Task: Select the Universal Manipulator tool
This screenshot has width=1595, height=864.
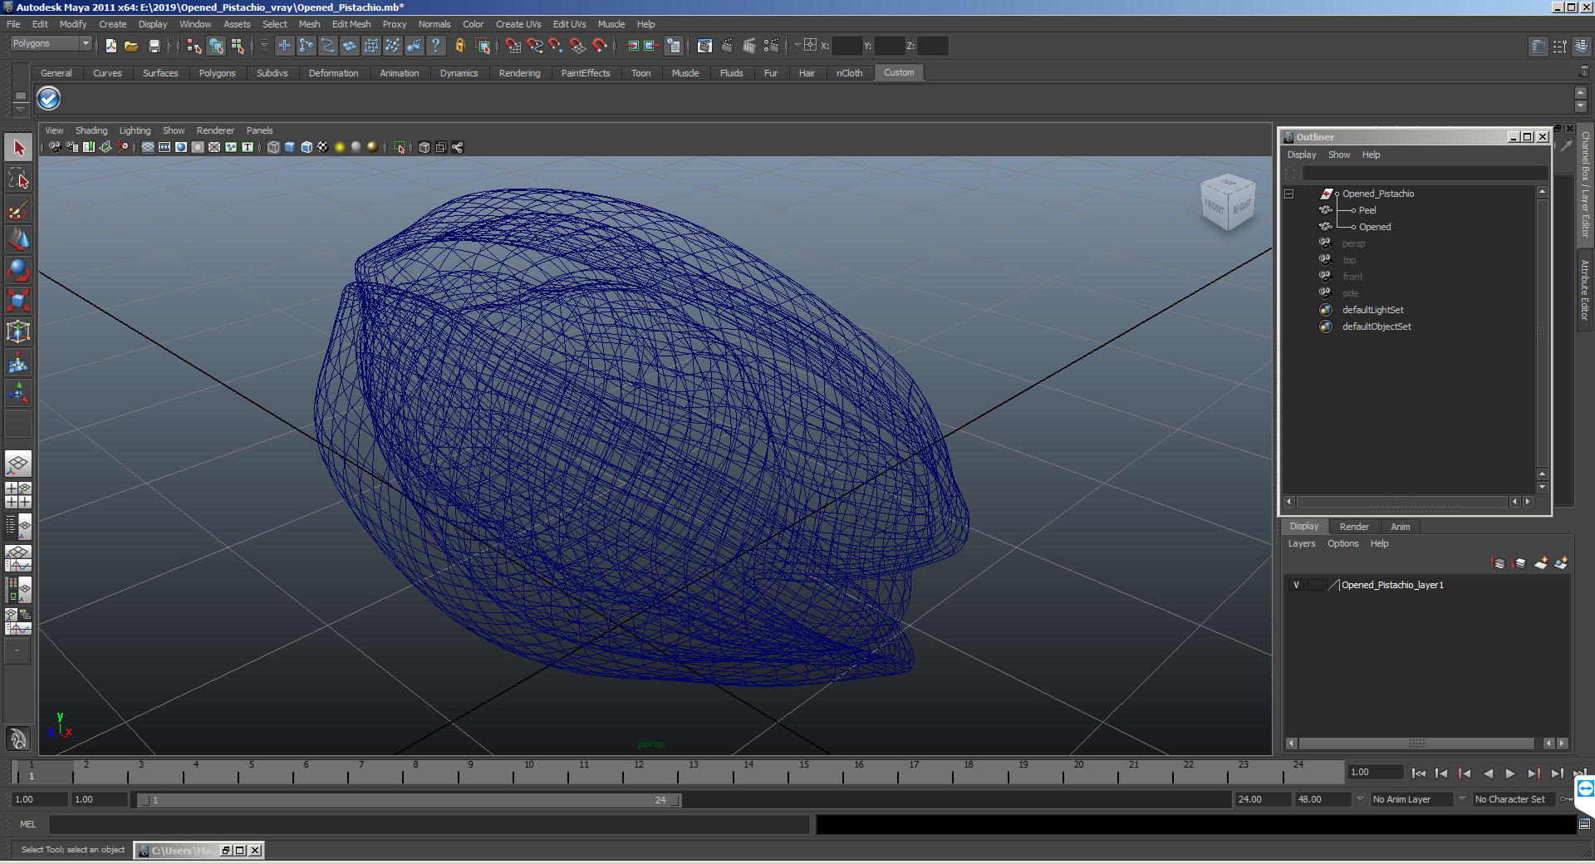Action: click(18, 331)
